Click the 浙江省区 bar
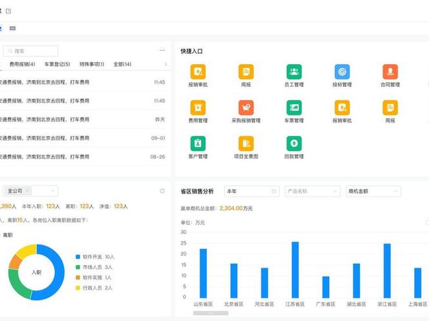Viewport: 429px width, 321px height. pos(387,271)
